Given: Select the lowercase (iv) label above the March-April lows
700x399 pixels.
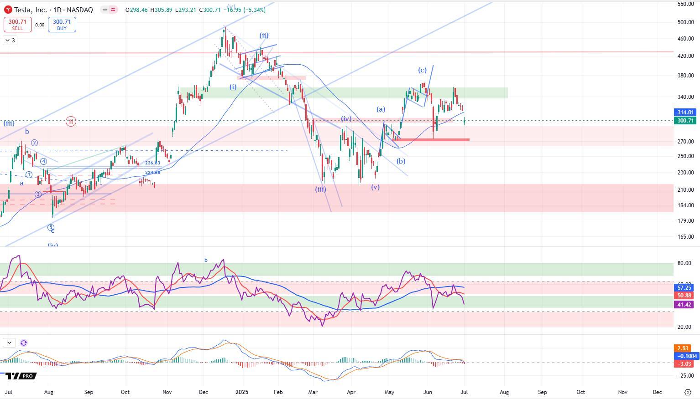Looking at the screenshot, I should pyautogui.click(x=346, y=119).
